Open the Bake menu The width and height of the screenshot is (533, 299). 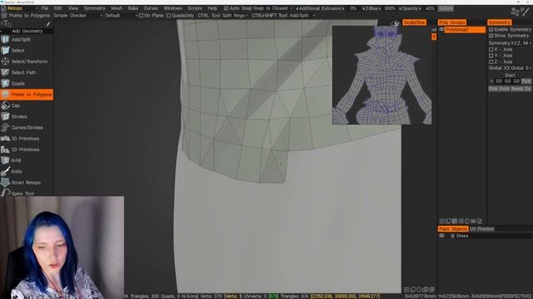pyautogui.click(x=133, y=8)
